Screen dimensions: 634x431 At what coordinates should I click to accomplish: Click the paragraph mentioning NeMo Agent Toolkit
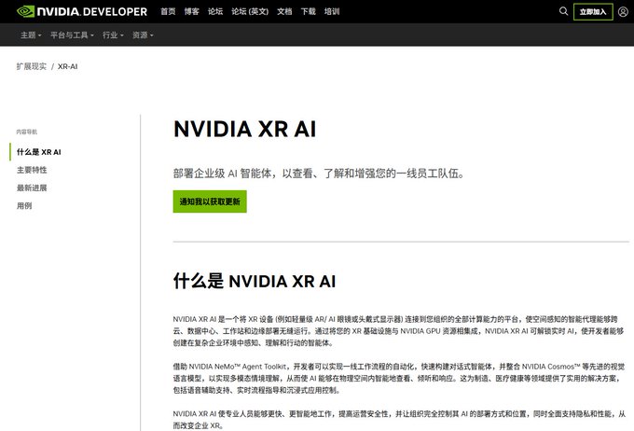[399, 379]
